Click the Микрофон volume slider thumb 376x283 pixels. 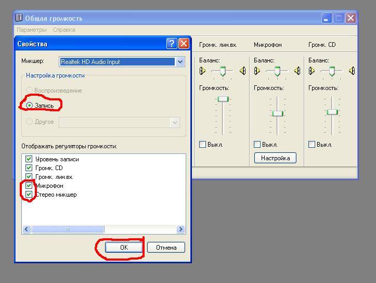pos(278,114)
